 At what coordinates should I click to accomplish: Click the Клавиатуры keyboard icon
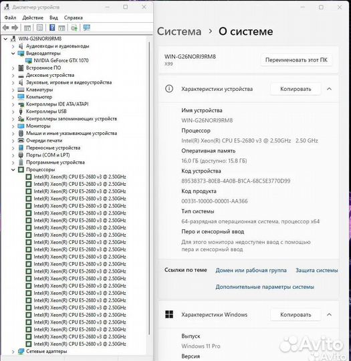pos(21,90)
